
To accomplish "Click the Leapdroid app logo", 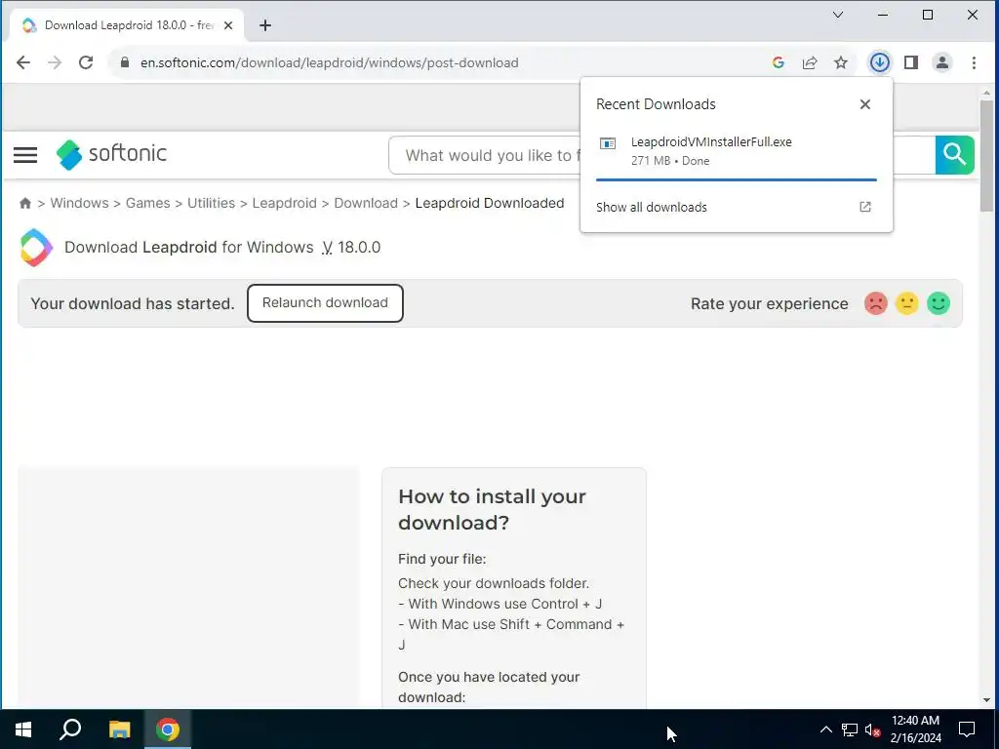I will 36,247.
